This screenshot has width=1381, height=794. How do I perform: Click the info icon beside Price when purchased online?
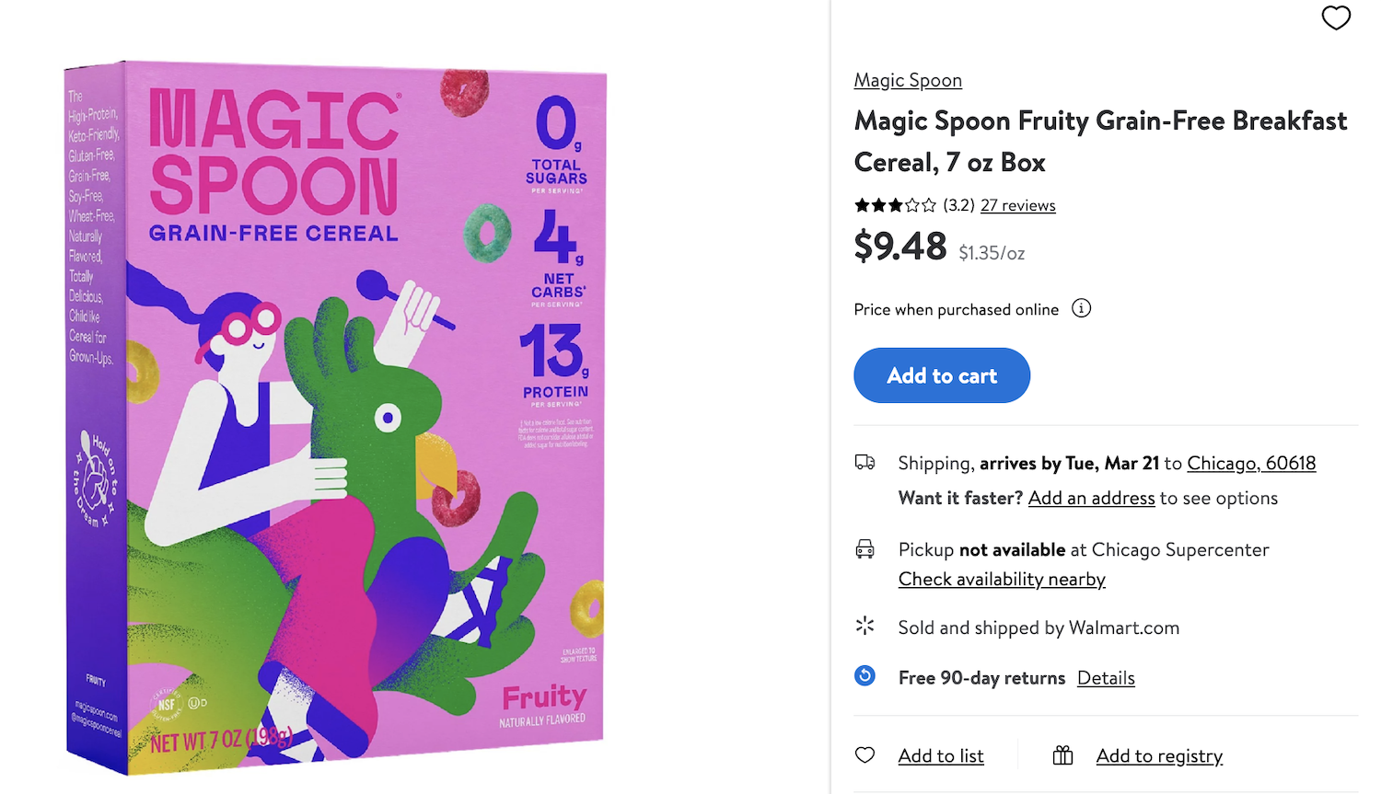tap(1082, 308)
